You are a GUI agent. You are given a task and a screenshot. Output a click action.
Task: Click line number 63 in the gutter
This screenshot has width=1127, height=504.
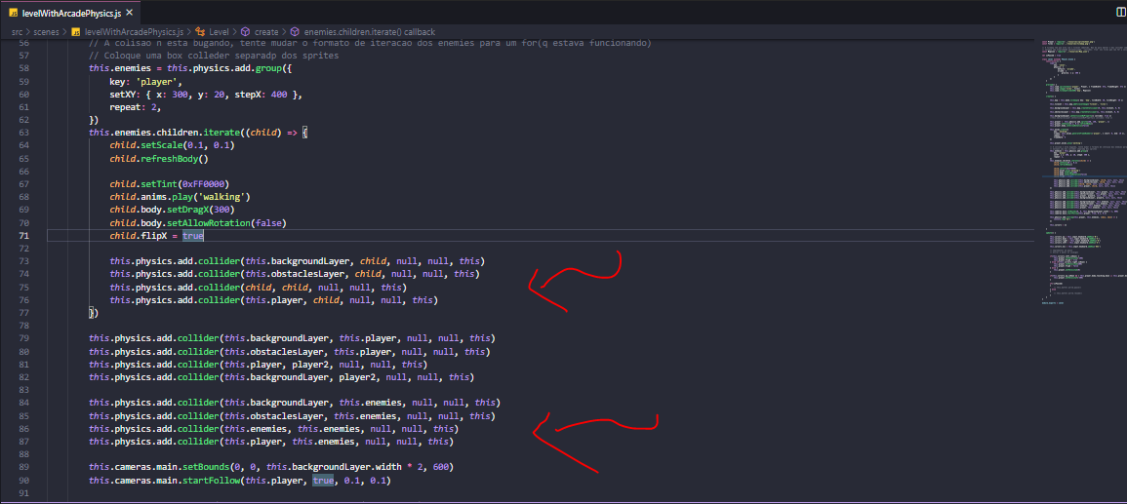pos(23,133)
